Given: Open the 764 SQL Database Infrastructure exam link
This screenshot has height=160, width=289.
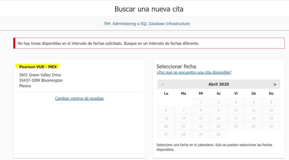Looking at the screenshot, I should pyautogui.click(x=147, y=23).
